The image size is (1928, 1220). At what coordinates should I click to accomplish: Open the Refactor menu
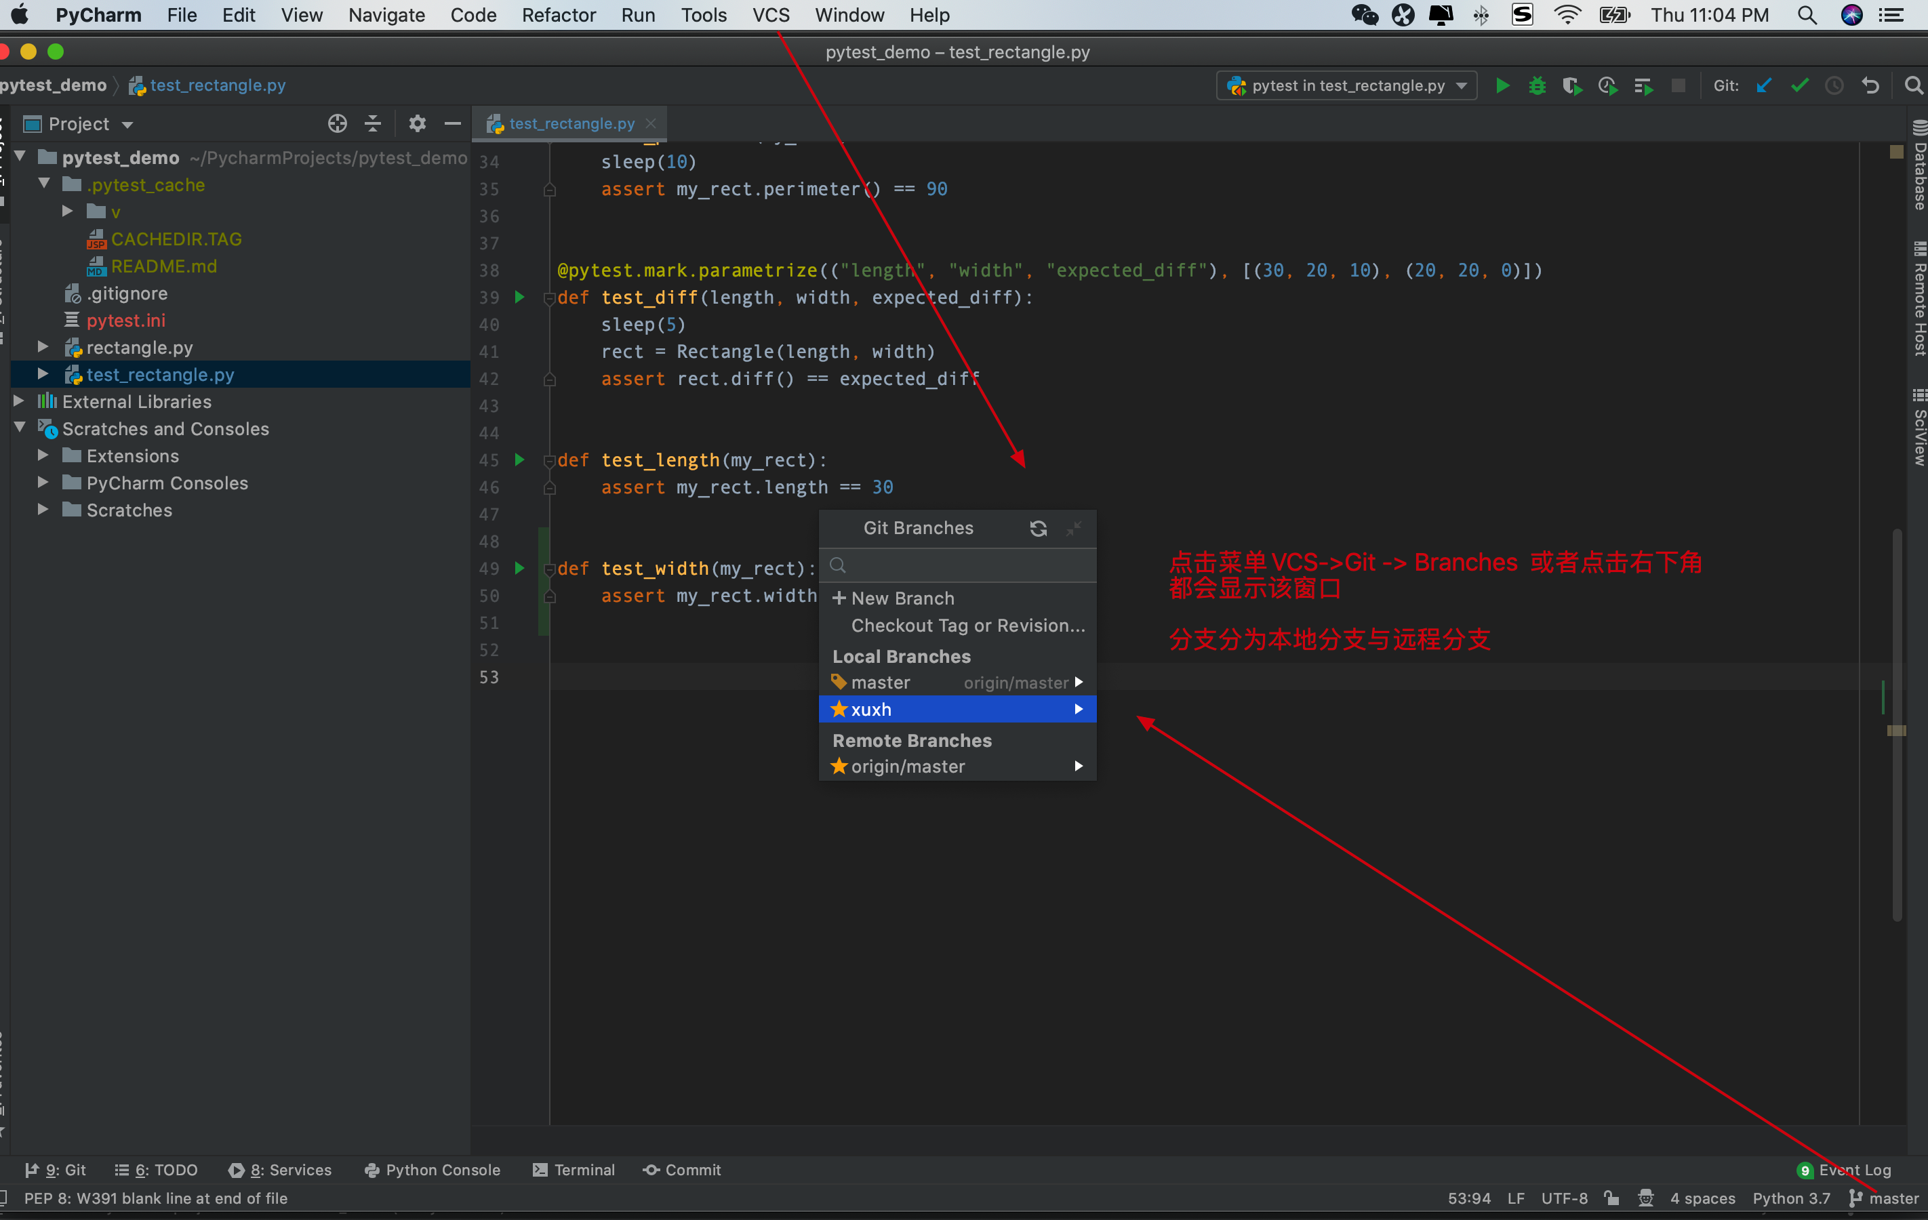point(558,15)
